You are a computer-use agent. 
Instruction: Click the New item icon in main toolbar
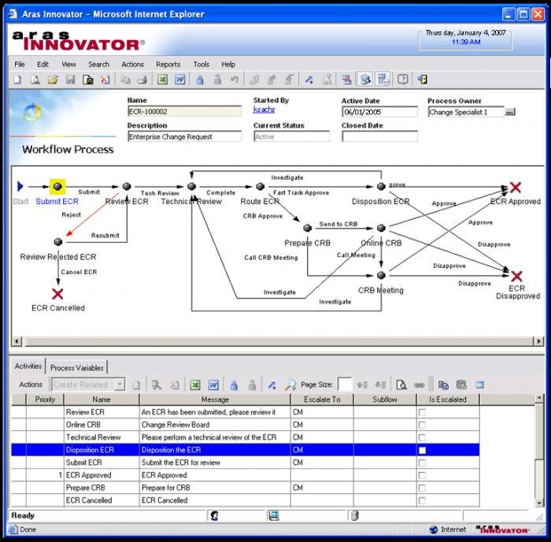tap(17, 80)
